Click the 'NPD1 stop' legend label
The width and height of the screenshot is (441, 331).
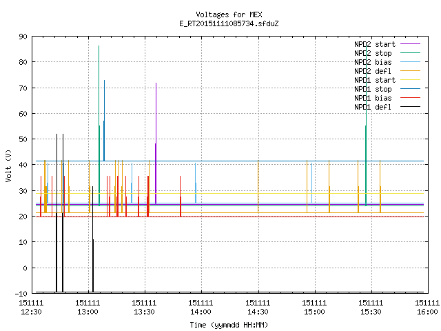point(373,89)
